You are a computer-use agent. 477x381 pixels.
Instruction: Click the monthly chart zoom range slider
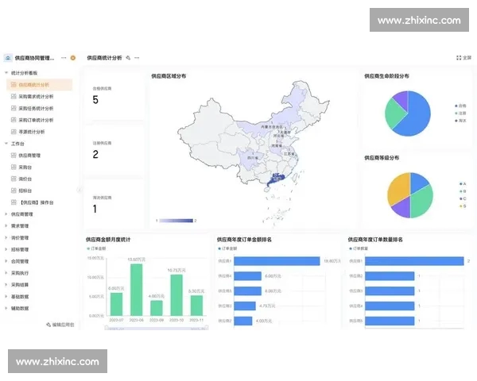pos(157,328)
